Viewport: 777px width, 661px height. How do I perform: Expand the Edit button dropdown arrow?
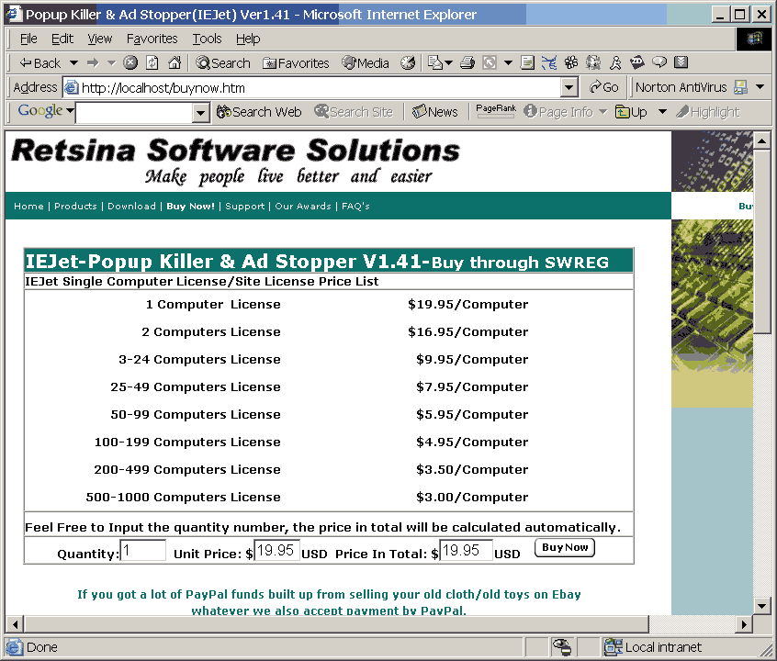(x=508, y=63)
